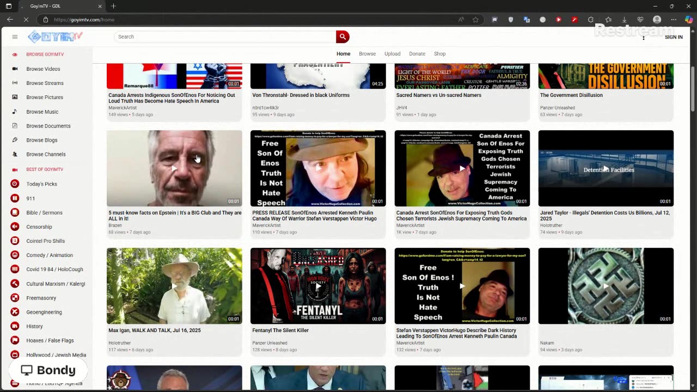The height and width of the screenshot is (392, 697).
Task: Click inside the Search input field
Action: click(225, 36)
